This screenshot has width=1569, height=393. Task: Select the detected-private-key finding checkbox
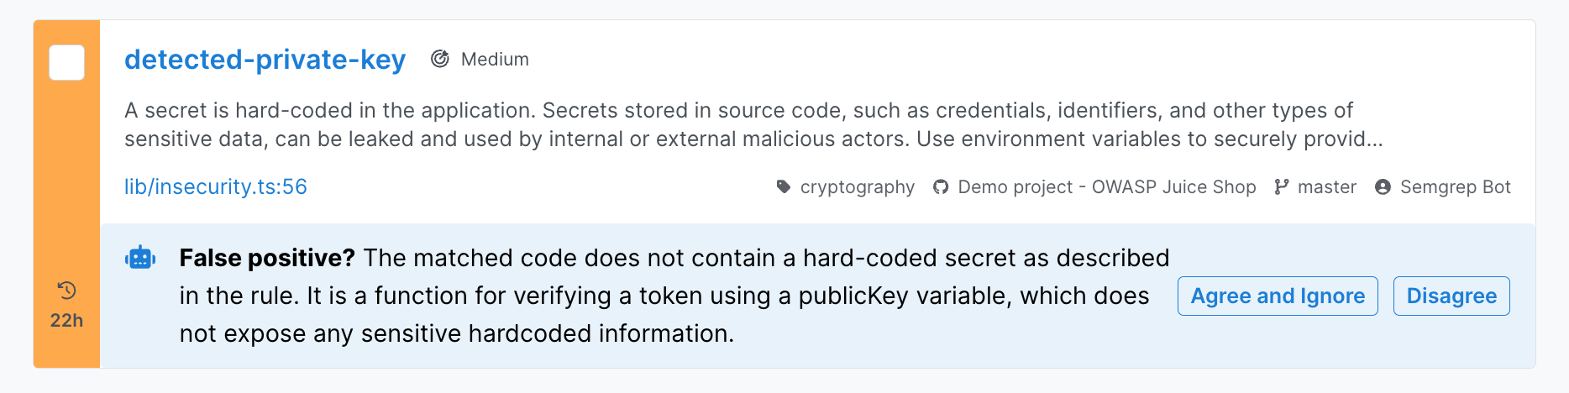coord(66,63)
